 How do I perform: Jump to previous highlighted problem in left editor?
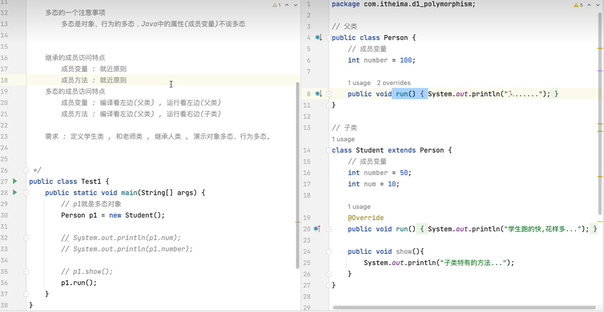pos(287,5)
